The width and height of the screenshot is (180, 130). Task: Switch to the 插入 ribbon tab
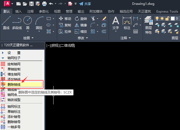(19, 11)
